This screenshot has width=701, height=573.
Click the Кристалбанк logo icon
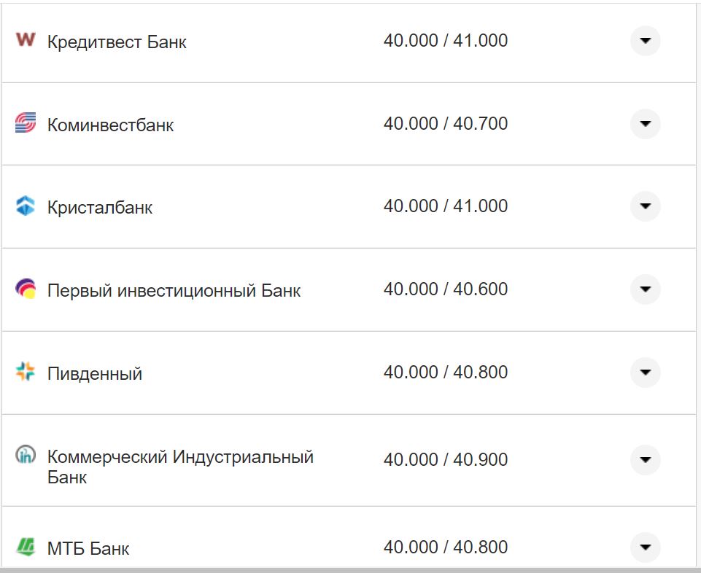[26, 206]
